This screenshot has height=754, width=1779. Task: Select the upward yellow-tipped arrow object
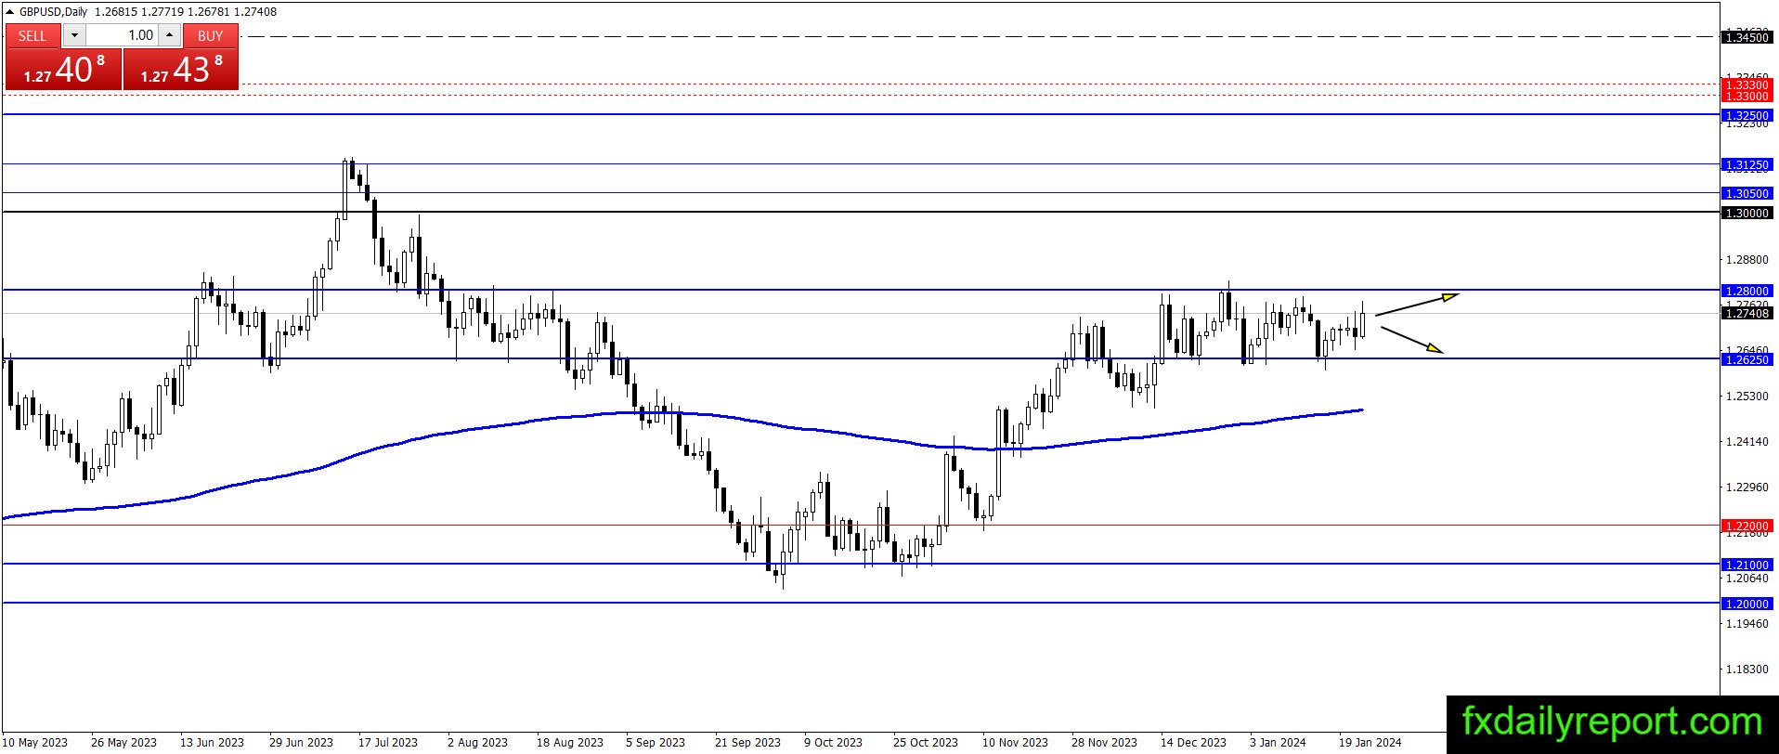tap(1417, 305)
